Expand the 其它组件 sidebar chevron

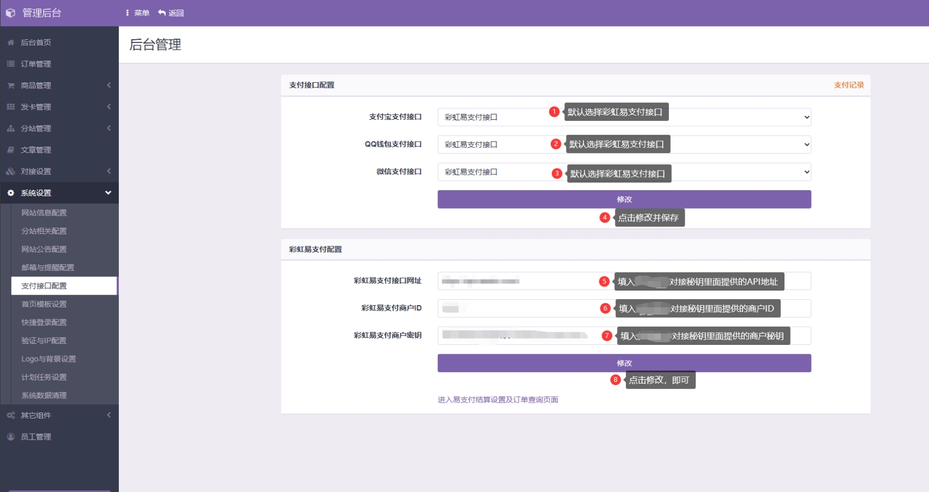[108, 415]
